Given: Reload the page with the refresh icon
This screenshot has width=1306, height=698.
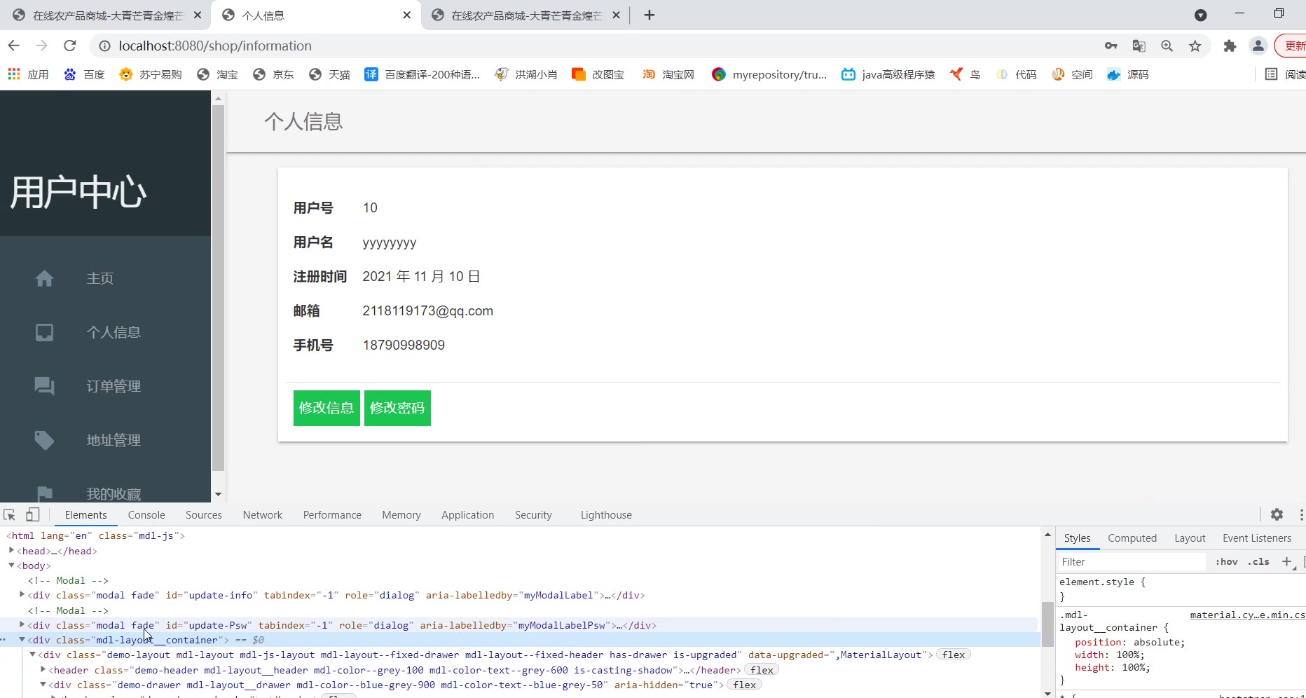Looking at the screenshot, I should (x=69, y=46).
